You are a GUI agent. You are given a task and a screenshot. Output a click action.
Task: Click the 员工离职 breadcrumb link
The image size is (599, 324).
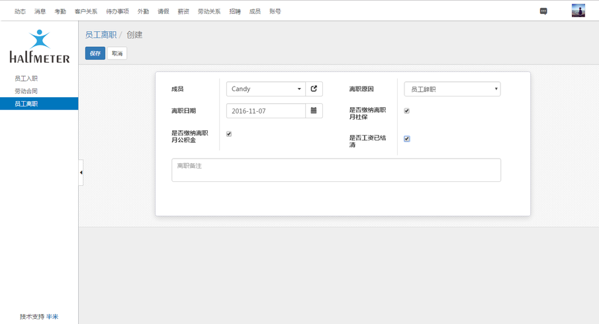point(101,34)
